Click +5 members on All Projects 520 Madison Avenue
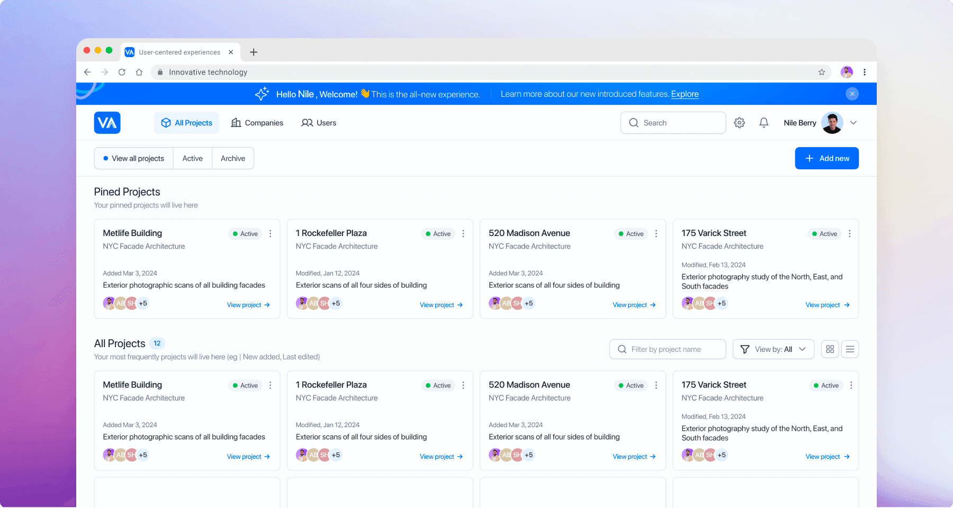The width and height of the screenshot is (953, 508). click(528, 455)
